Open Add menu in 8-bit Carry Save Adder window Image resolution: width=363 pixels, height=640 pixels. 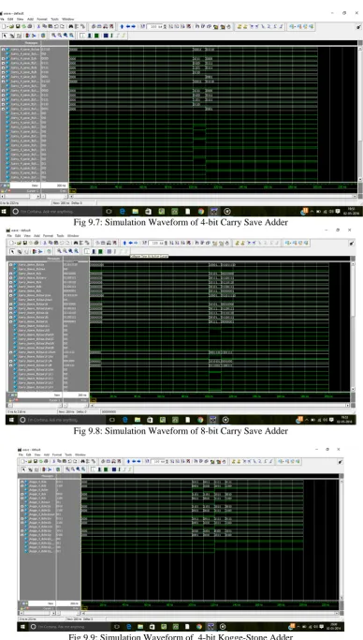pyautogui.click(x=36, y=235)
